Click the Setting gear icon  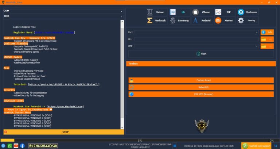[241, 20]
